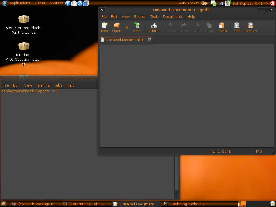Close the Unsaved Document 1 tab
Image resolution: width=276 pixels, height=207 pixels.
149,40
